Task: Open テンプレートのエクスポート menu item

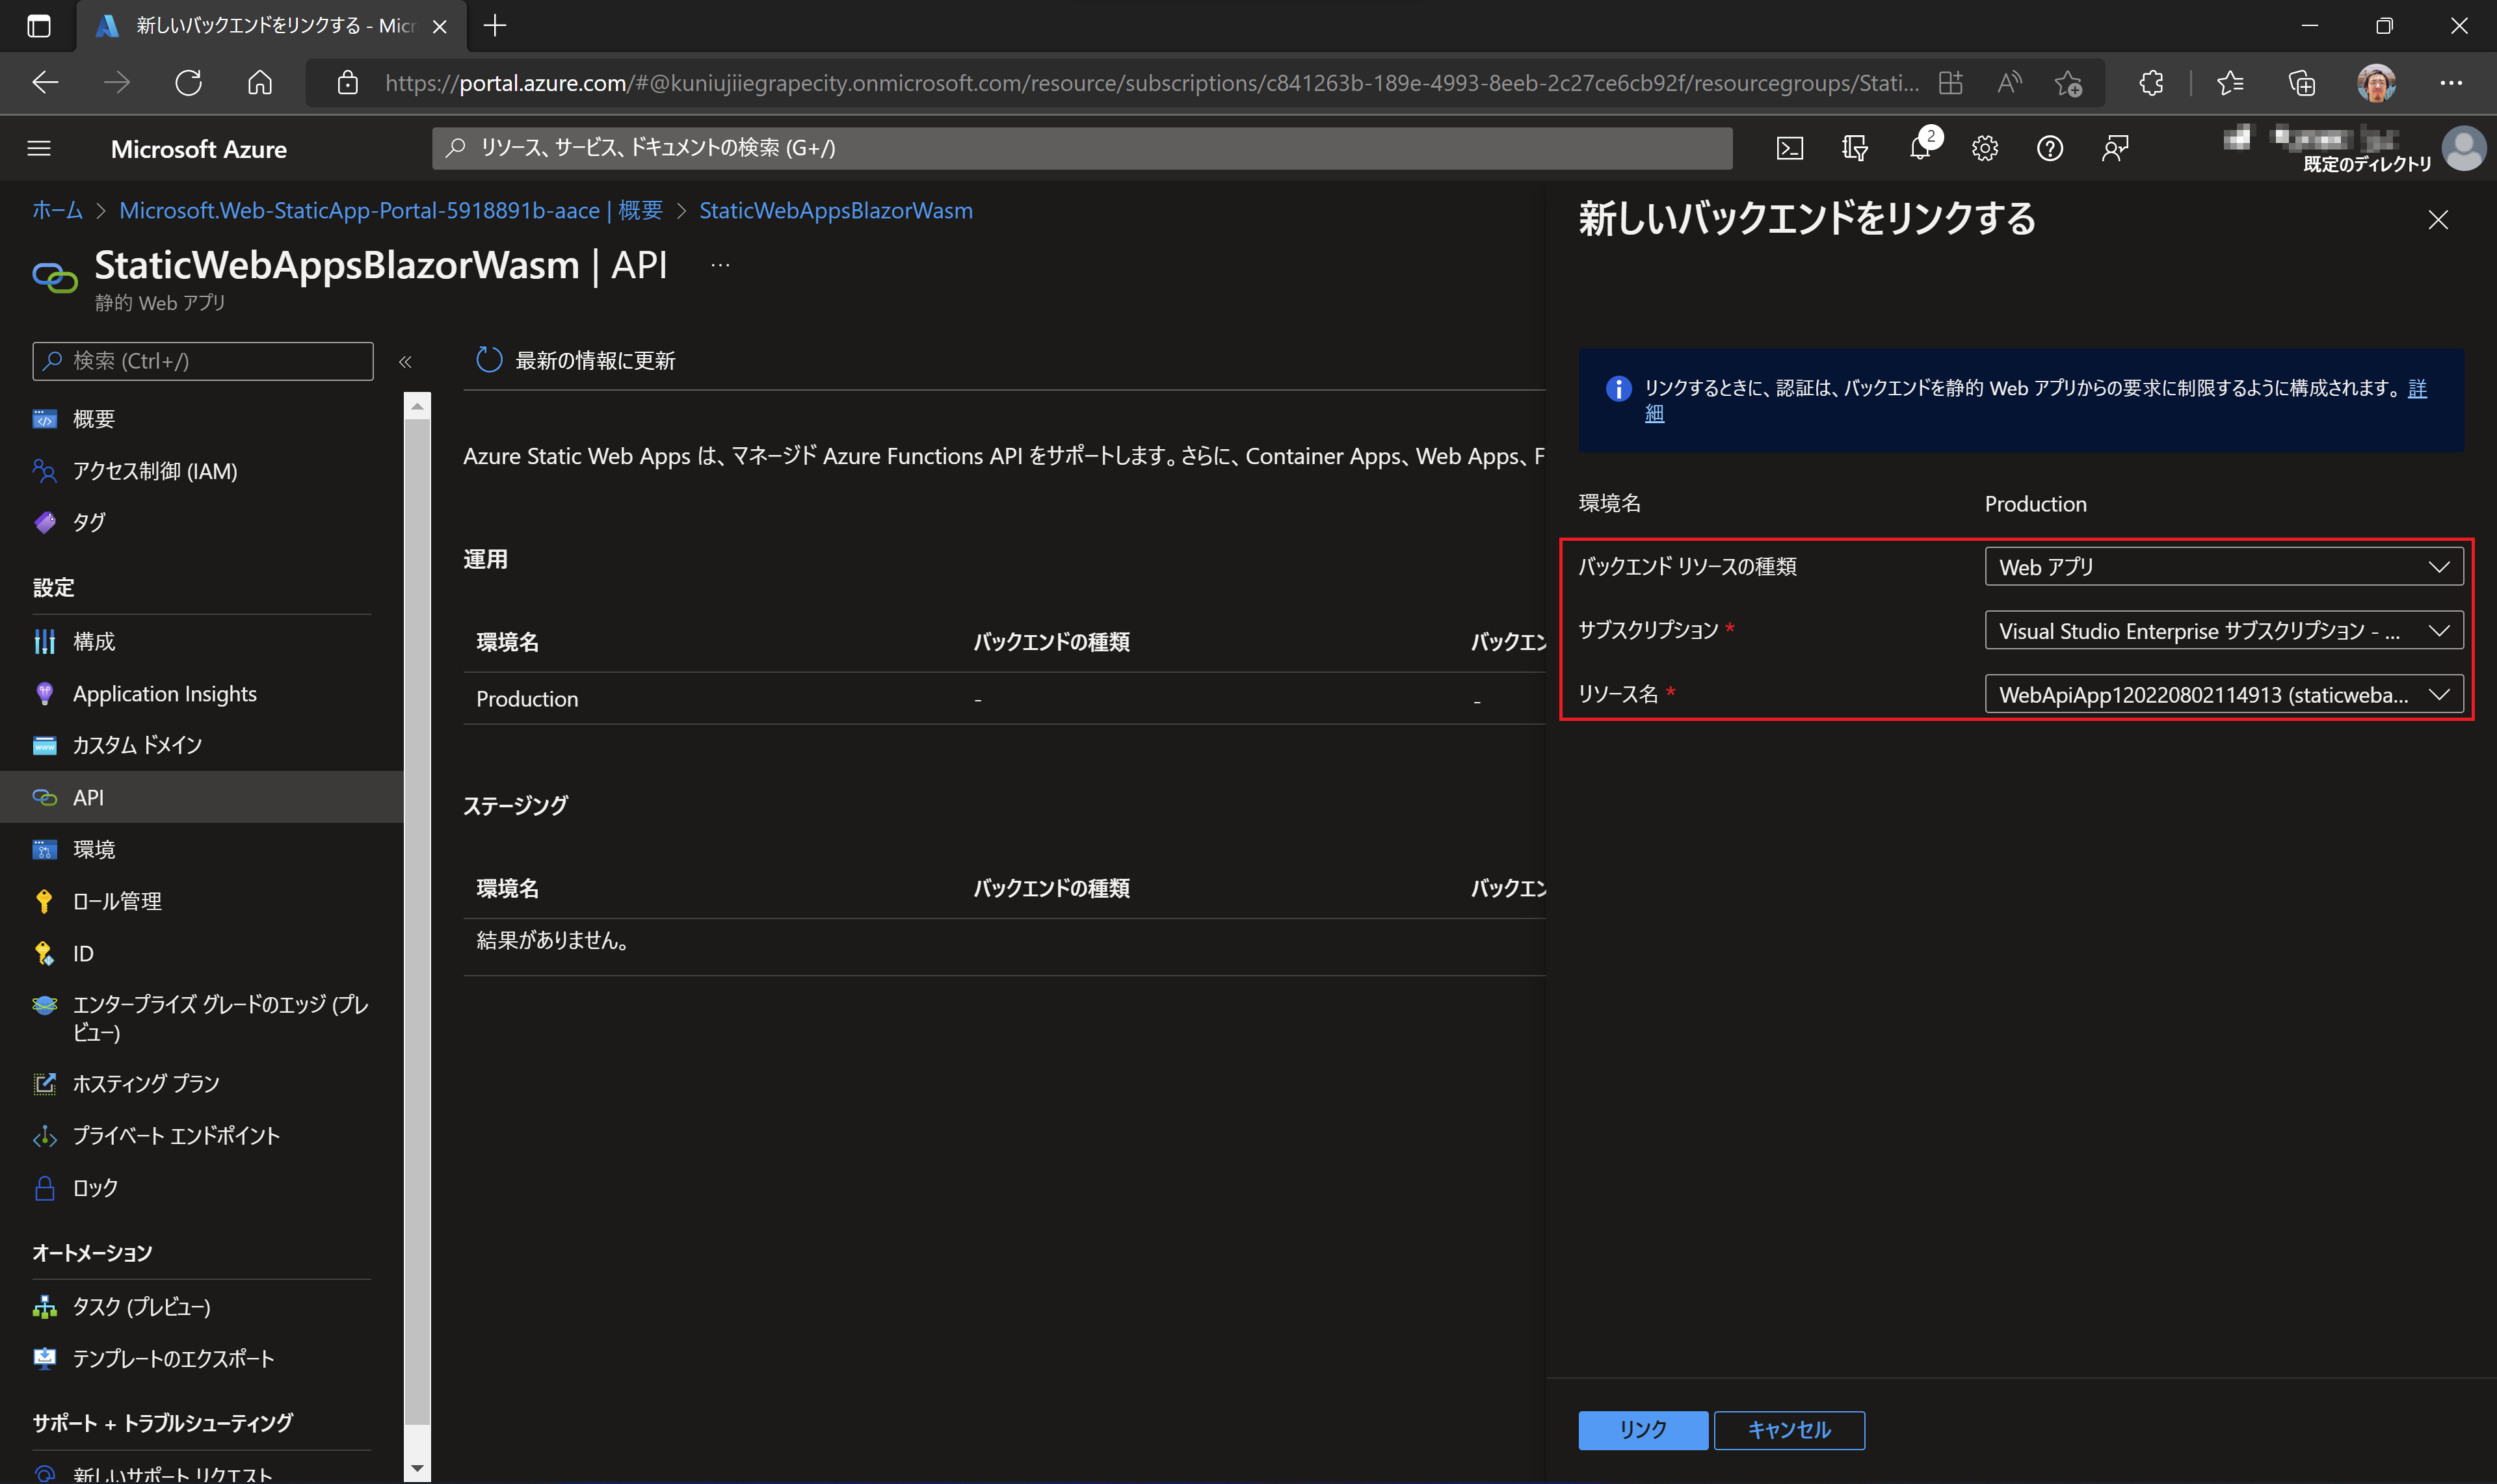Action: 201,1358
